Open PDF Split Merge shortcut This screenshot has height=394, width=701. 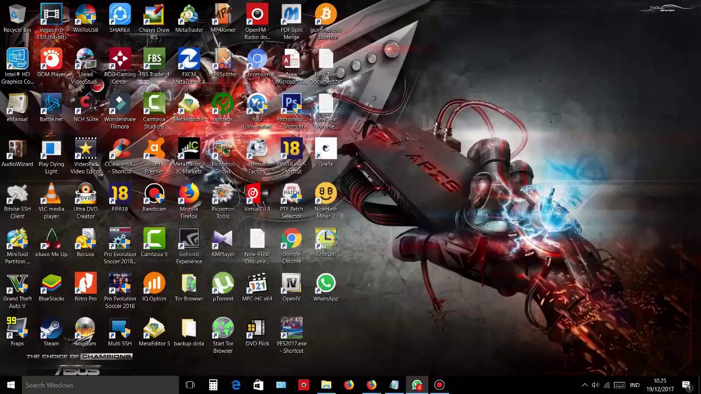tap(291, 21)
